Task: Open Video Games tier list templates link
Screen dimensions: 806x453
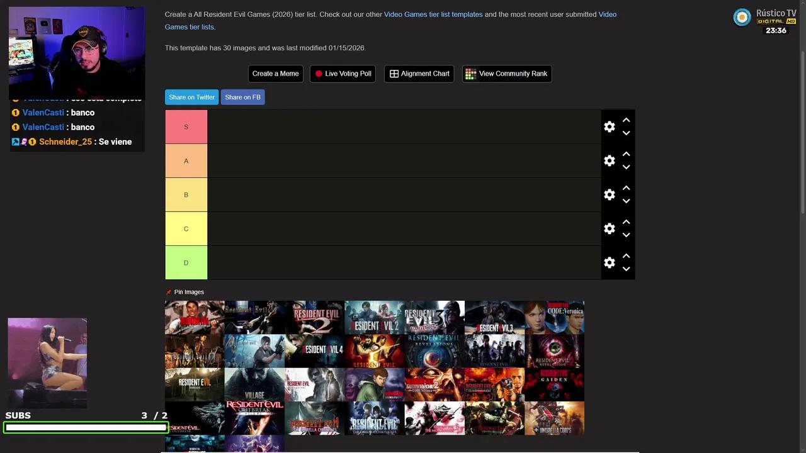Action: (x=433, y=14)
